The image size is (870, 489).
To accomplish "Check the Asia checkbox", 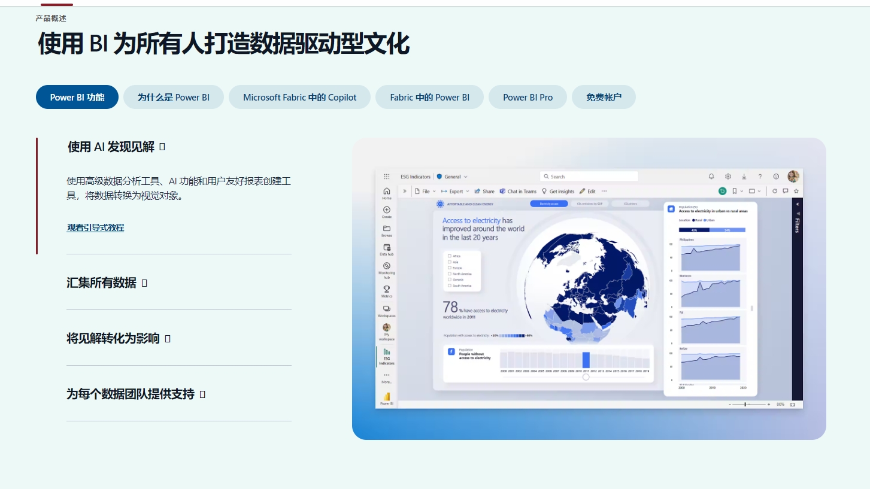I will pos(450,262).
